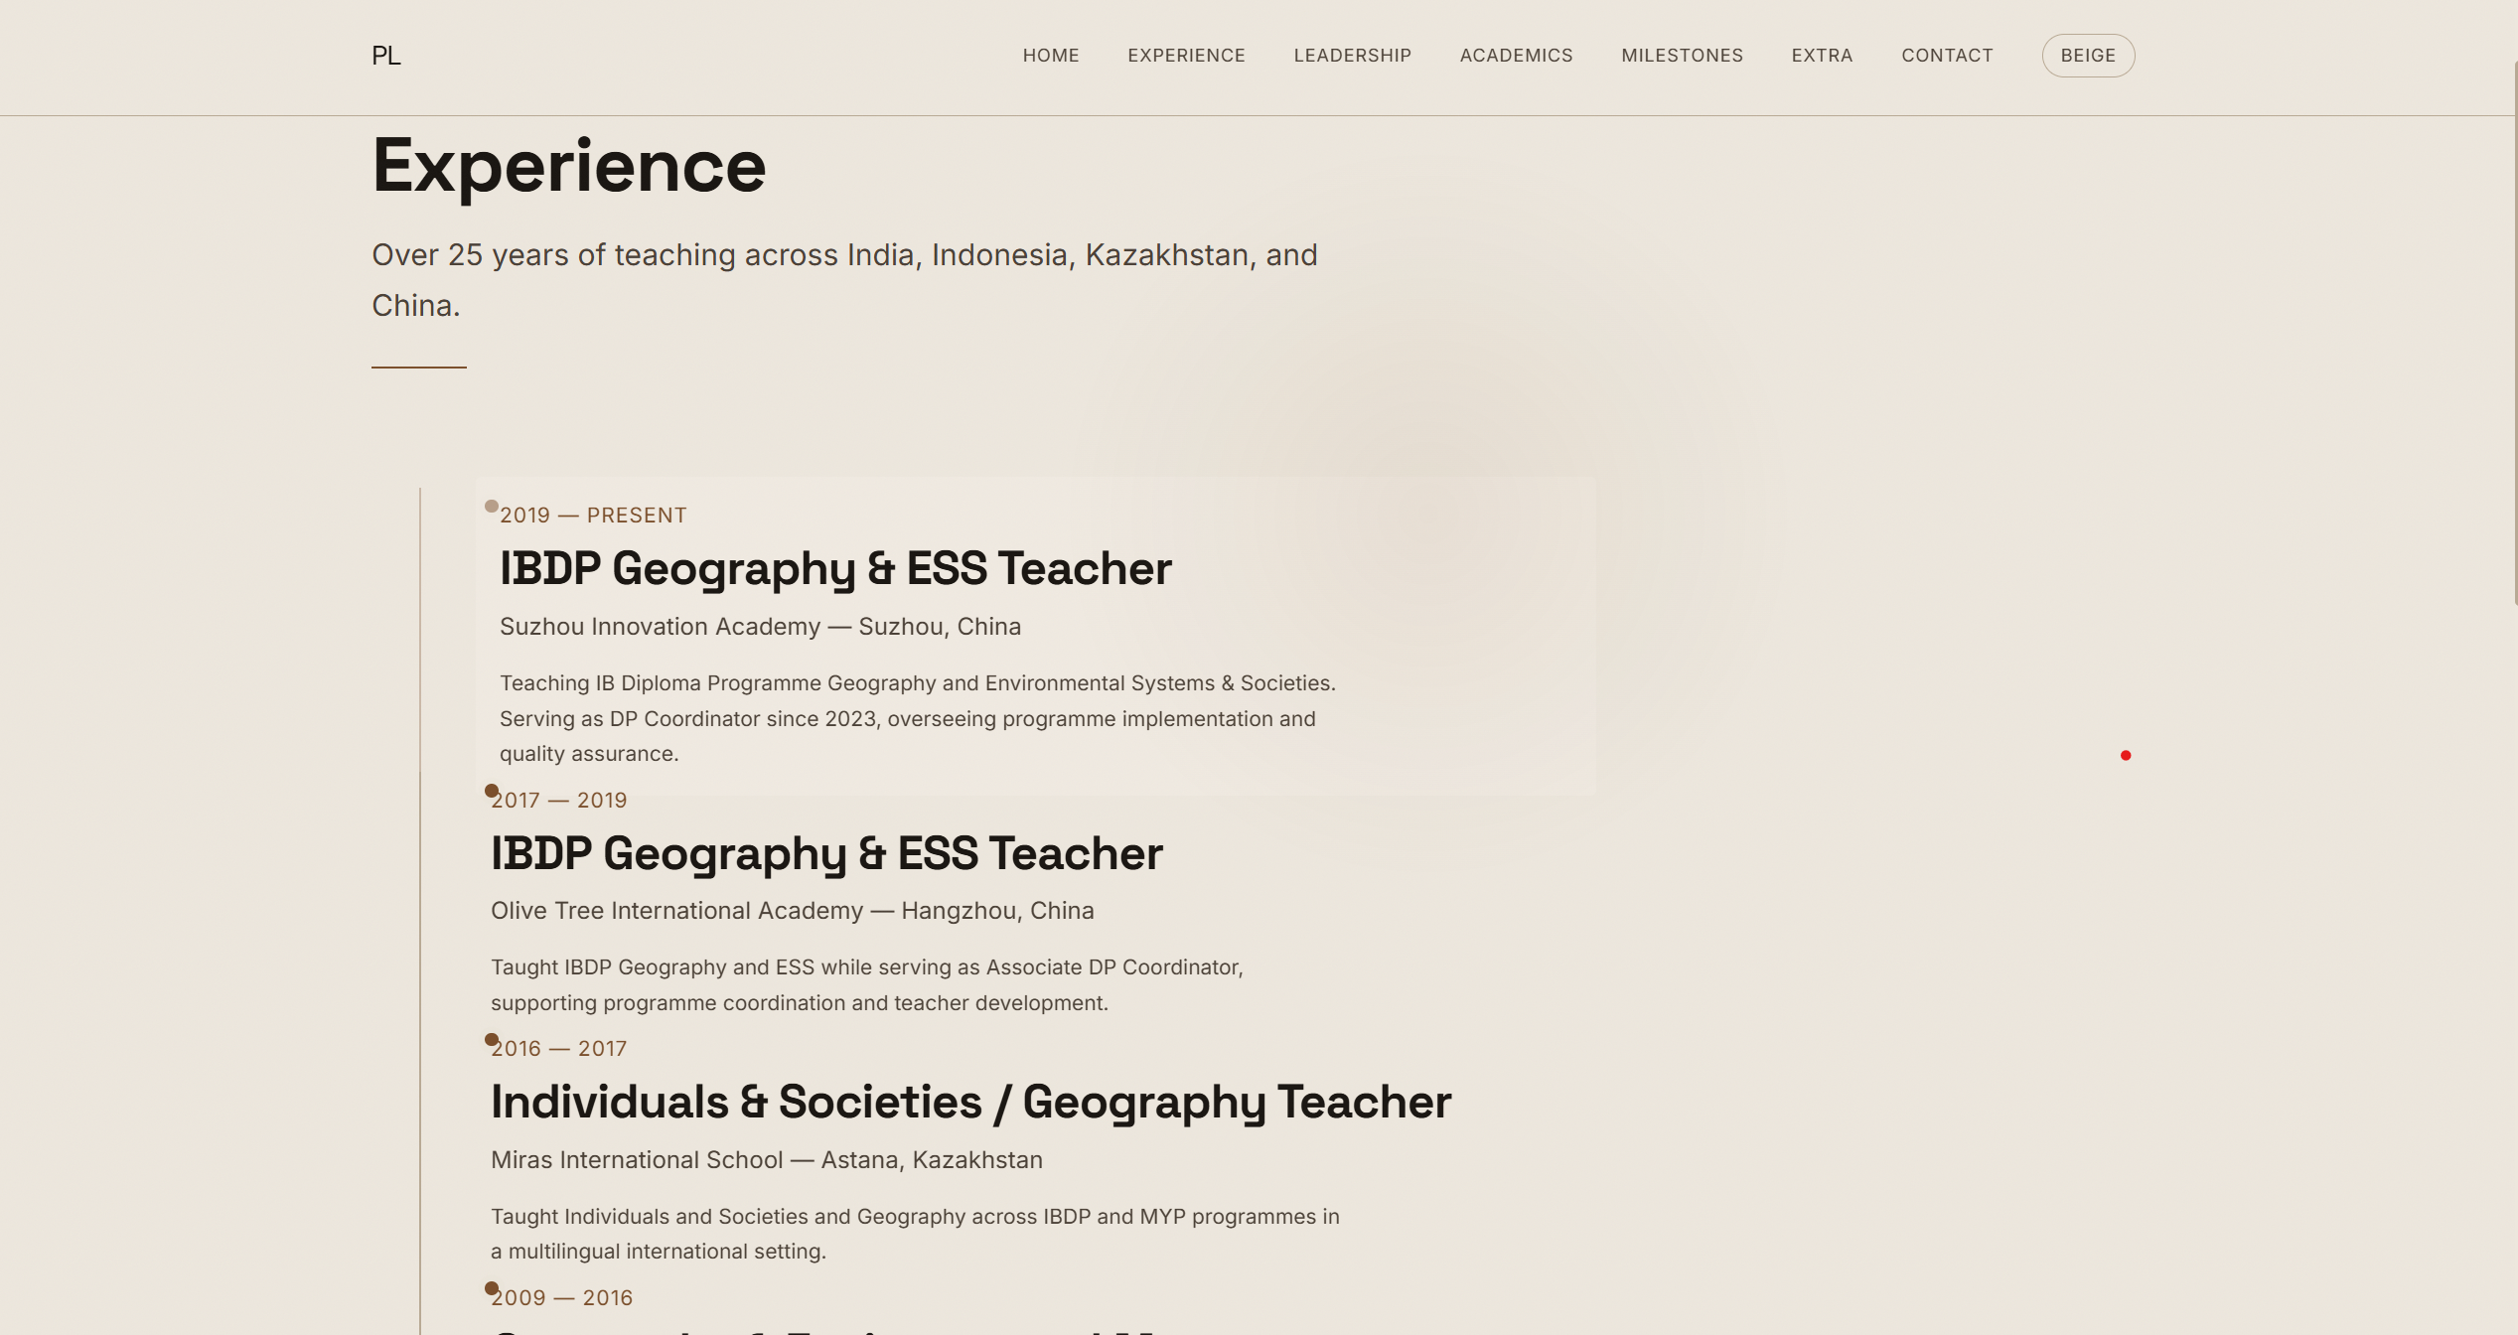Select the Olive Tree International Academy entry
This screenshot has width=2518, height=1335.
coord(792,910)
